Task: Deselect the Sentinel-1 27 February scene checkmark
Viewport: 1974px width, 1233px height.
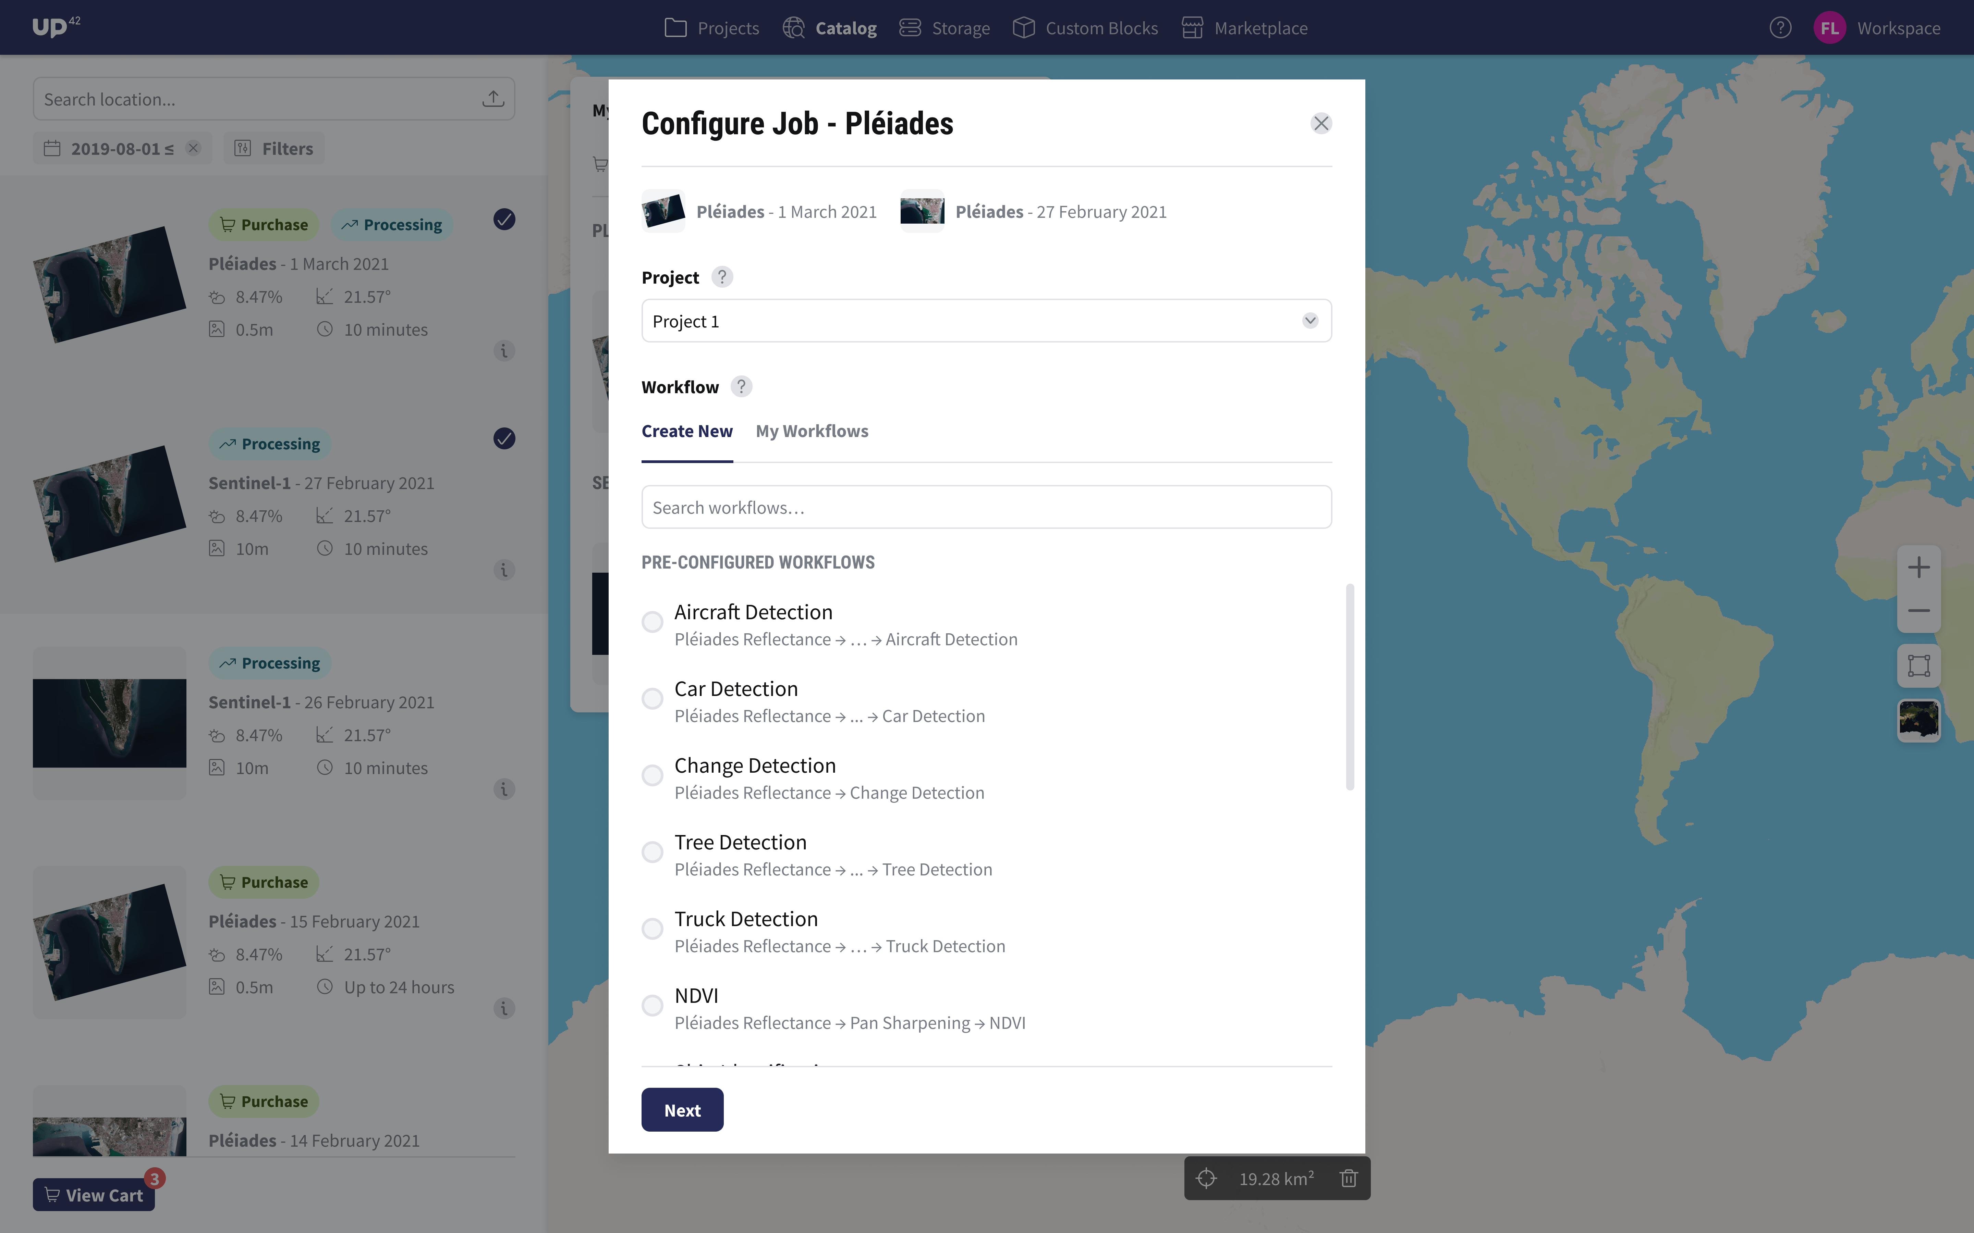Action: 504,438
